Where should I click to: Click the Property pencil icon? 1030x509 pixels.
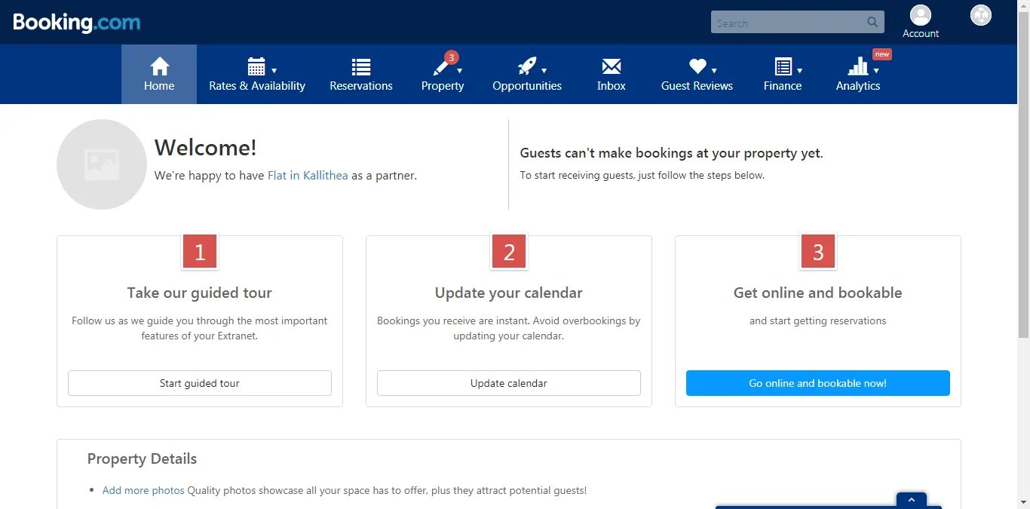coord(441,67)
